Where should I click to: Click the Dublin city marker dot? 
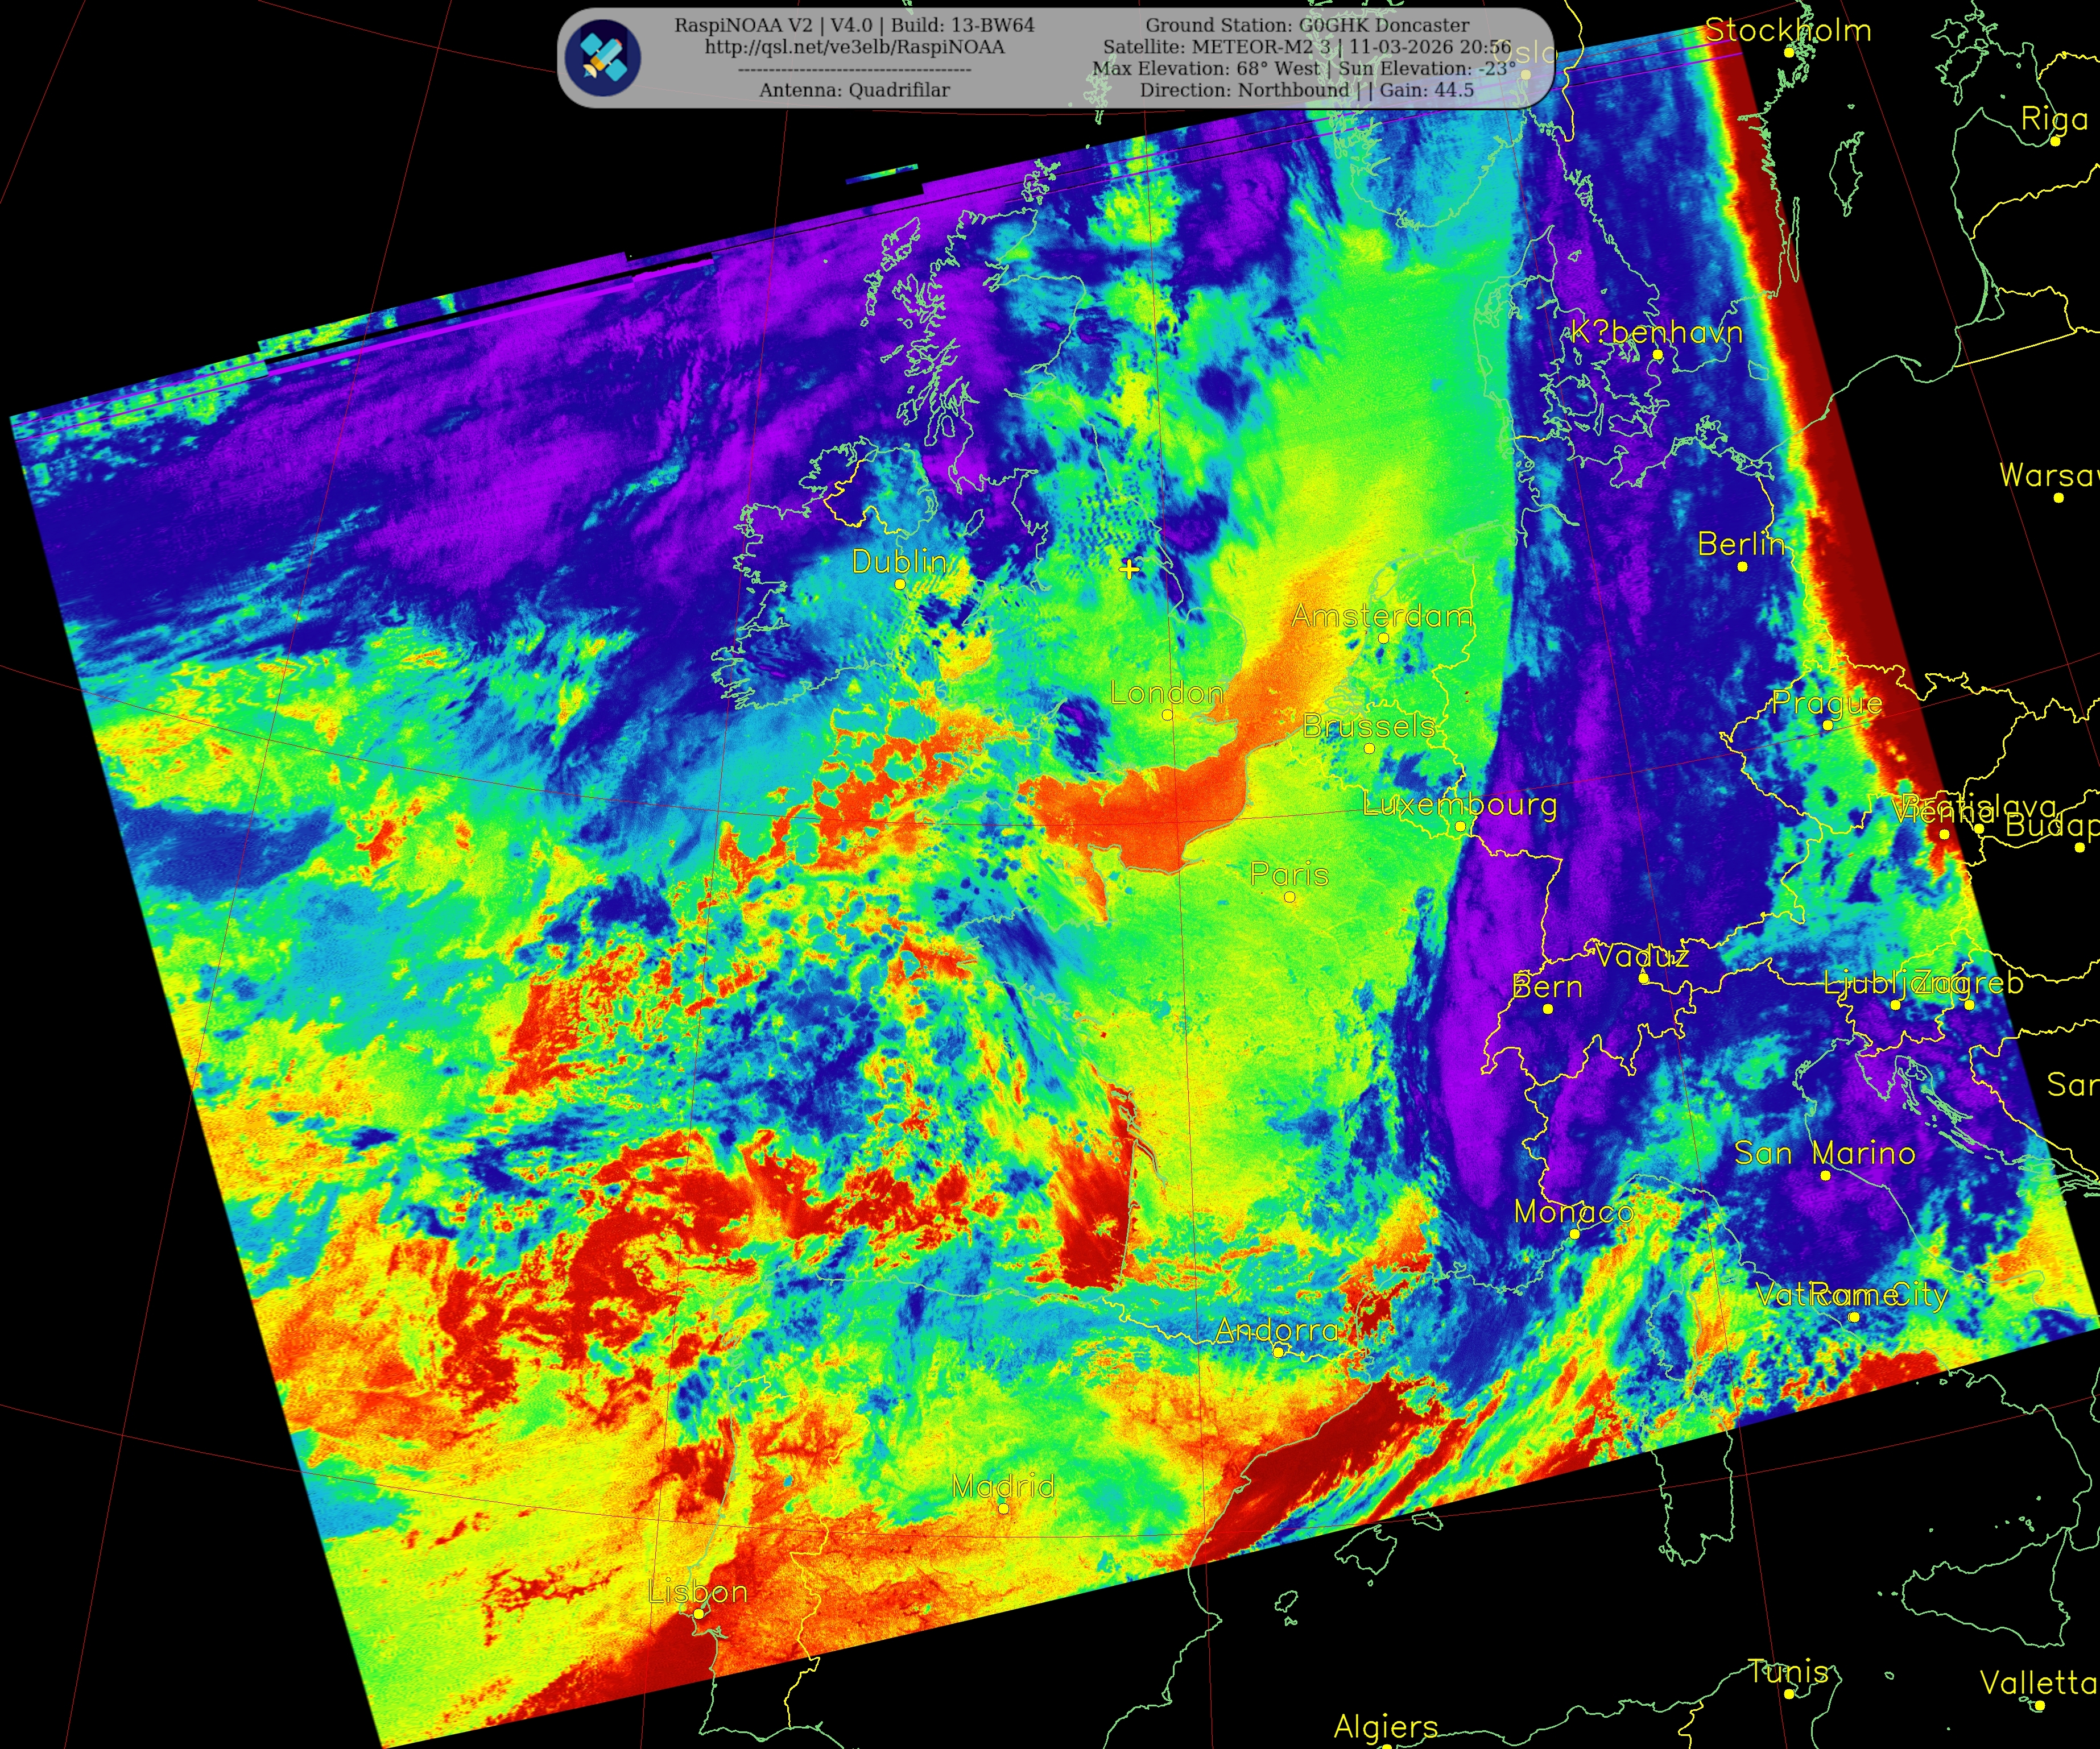coord(899,585)
